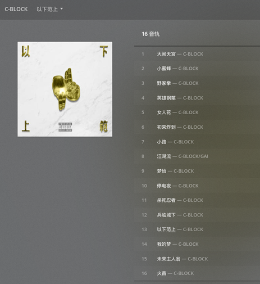Select track 7 小路
Image resolution: width=260 pixels, height=284 pixels.
[x=197, y=142]
